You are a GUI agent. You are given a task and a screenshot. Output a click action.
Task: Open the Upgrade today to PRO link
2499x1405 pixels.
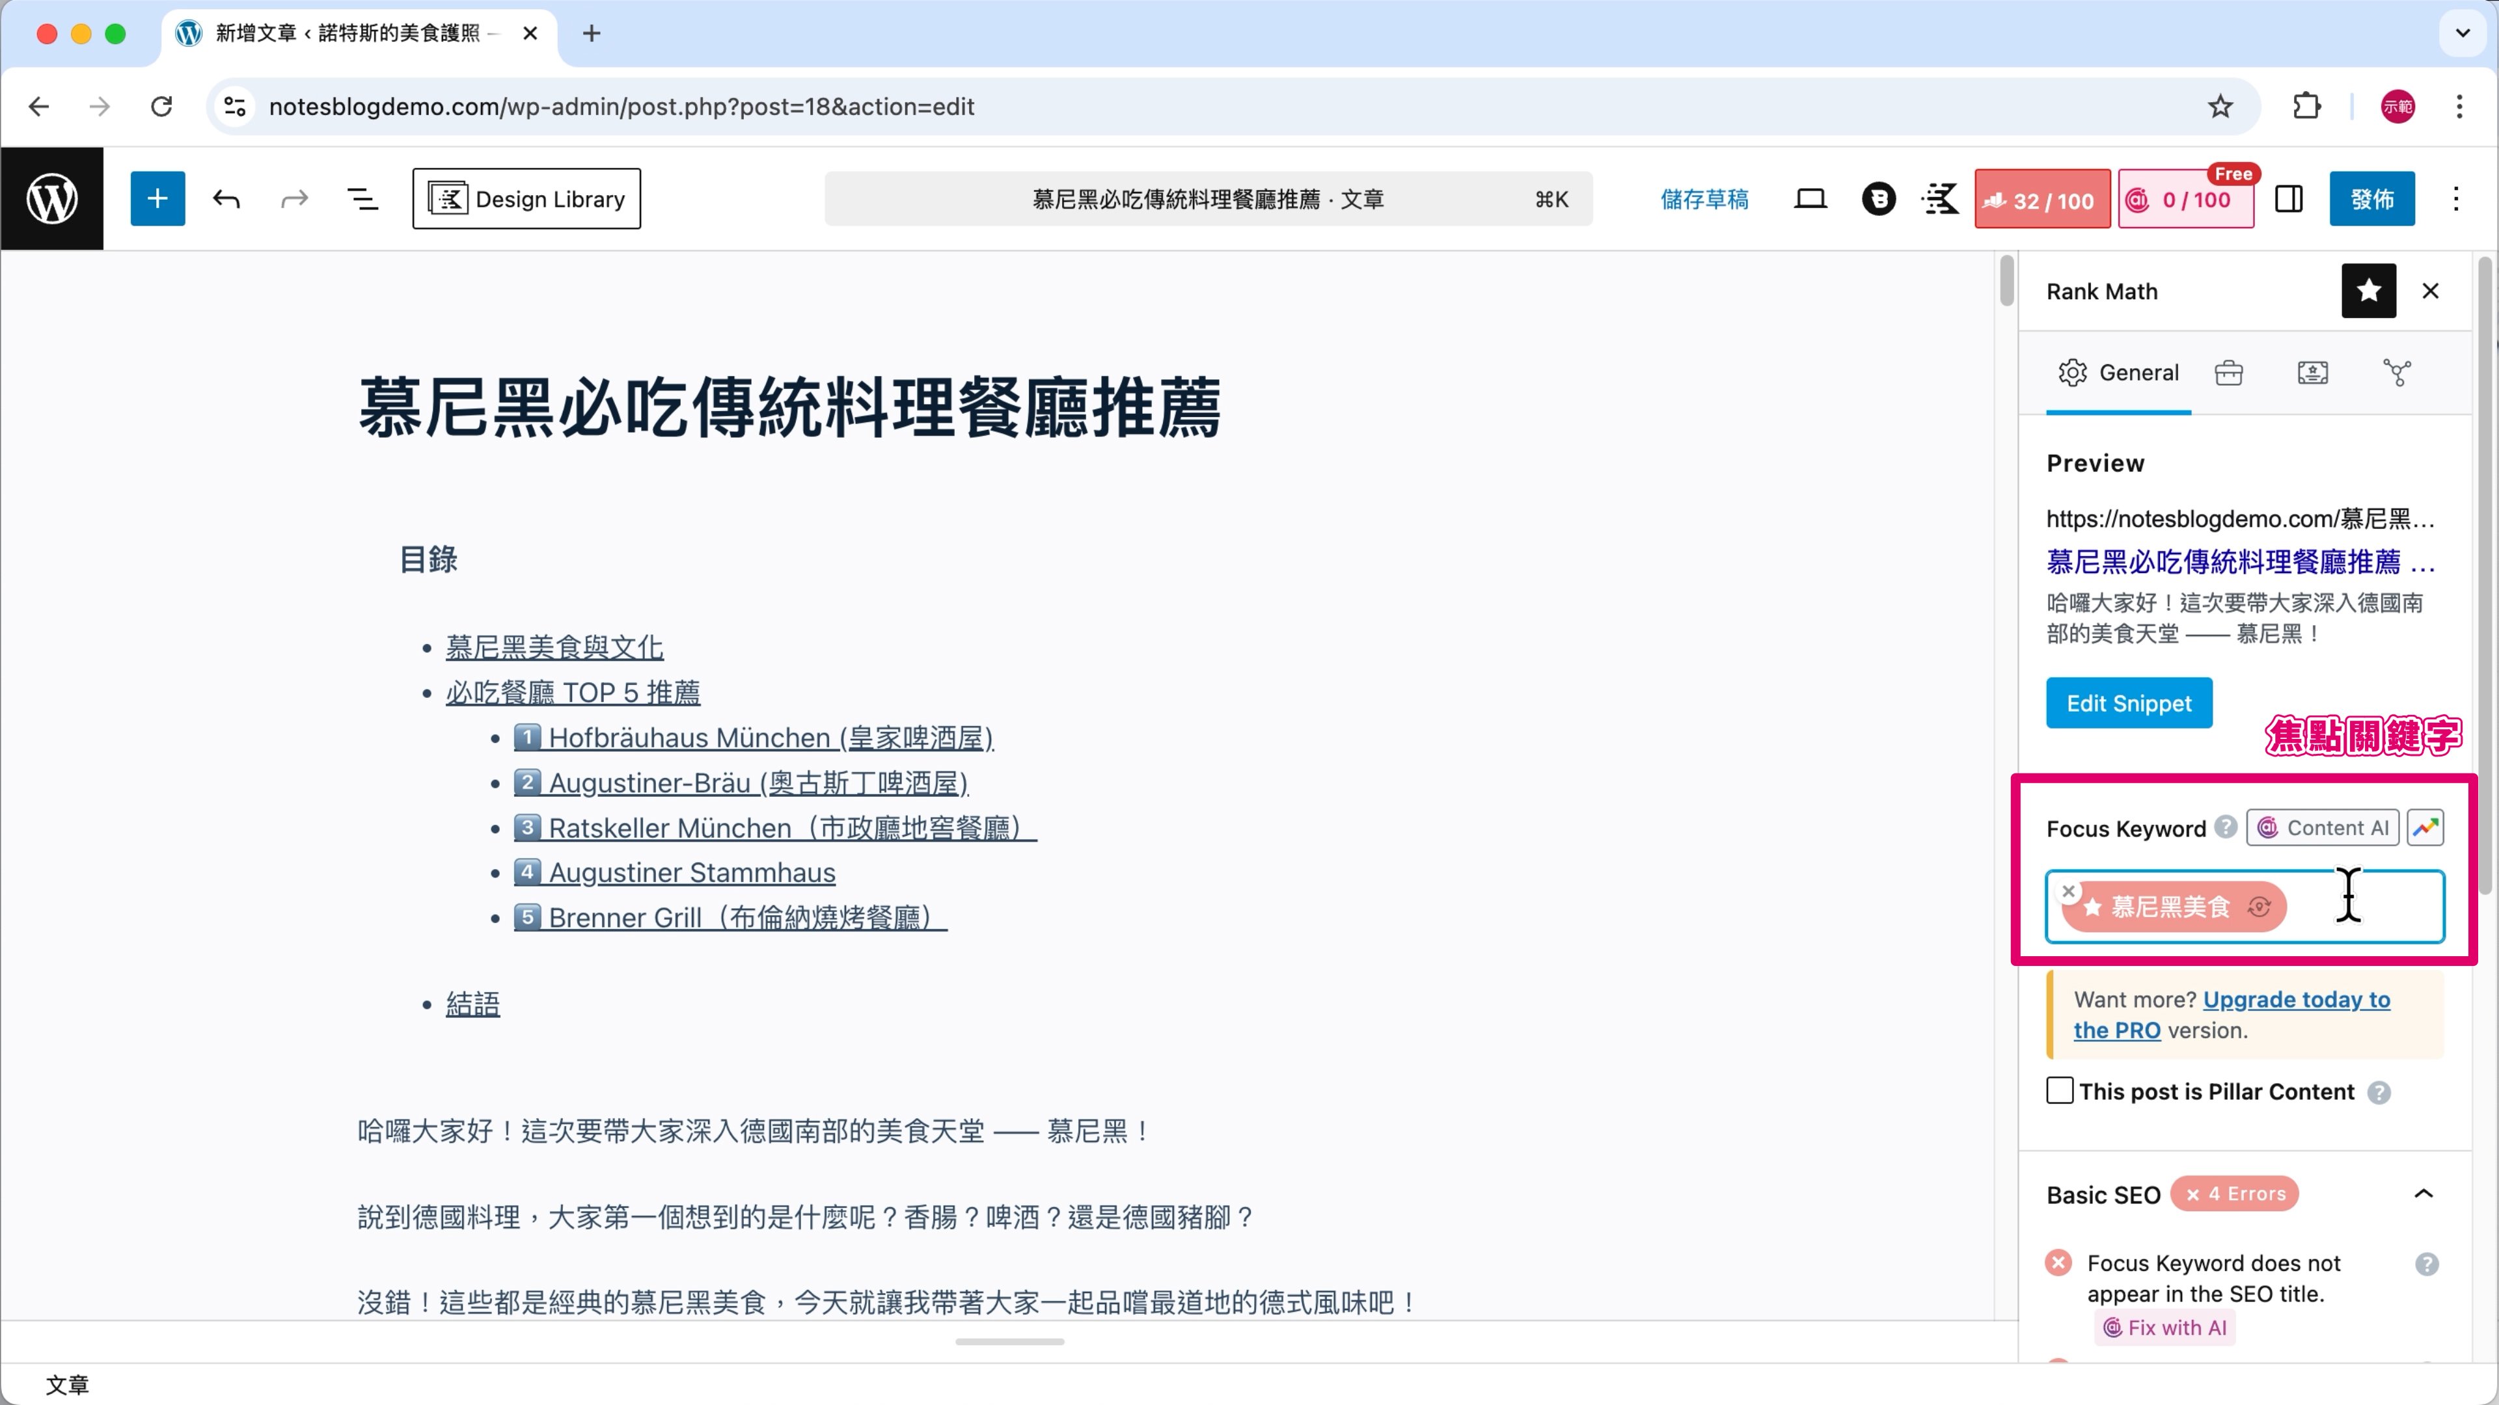click(2295, 1000)
